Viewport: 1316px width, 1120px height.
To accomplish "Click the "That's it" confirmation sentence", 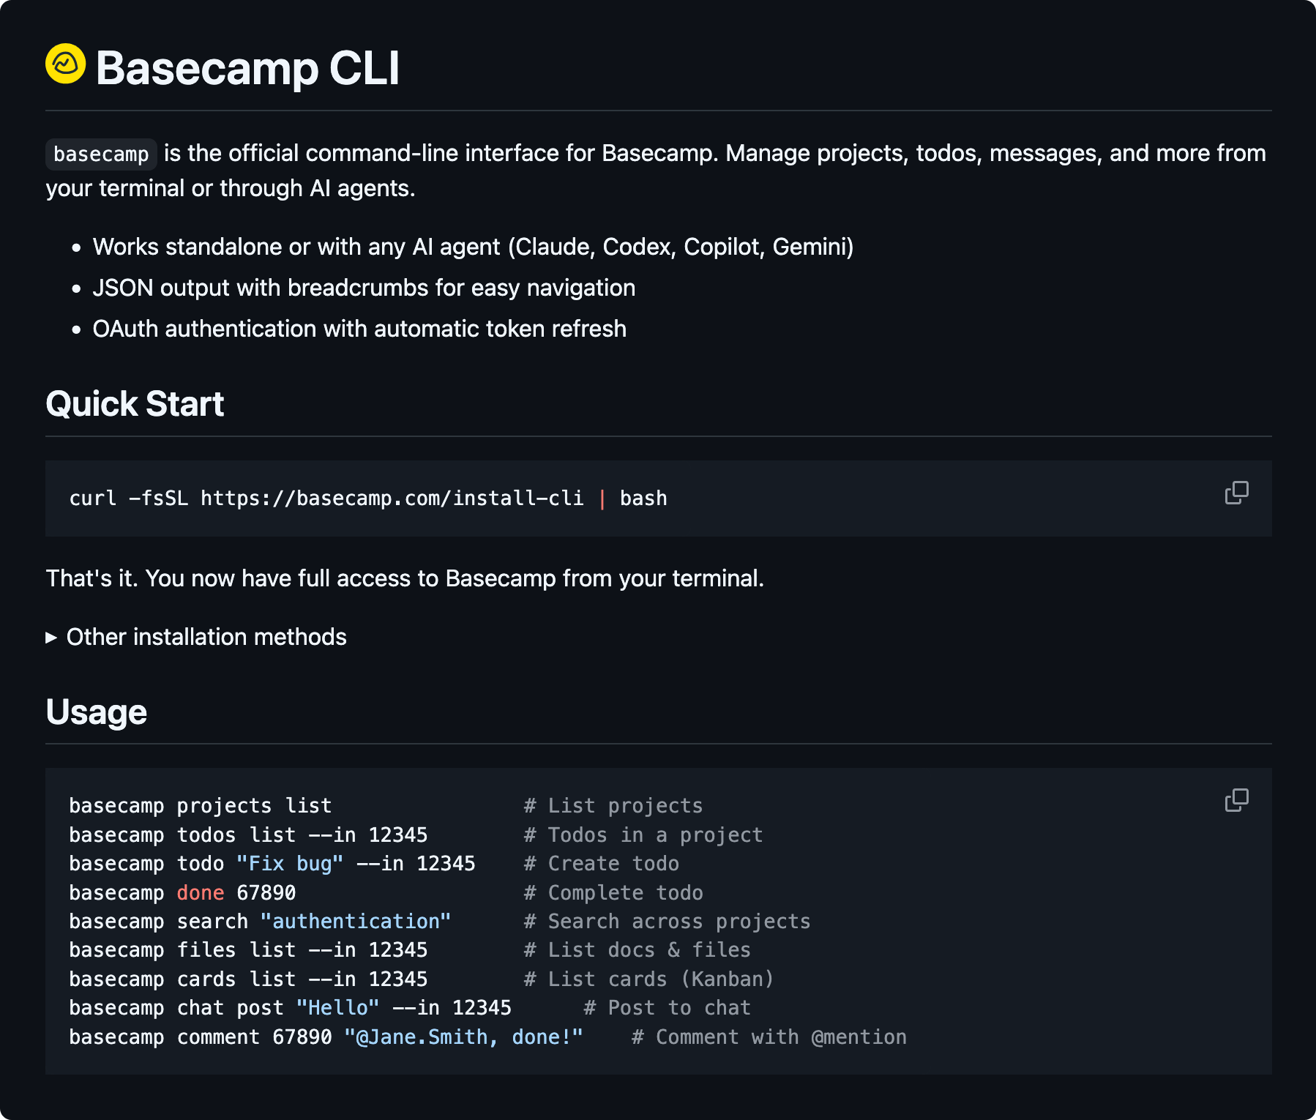I will coord(405,578).
